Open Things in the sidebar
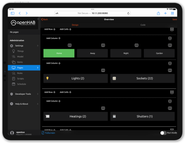The height and width of the screenshot is (143, 185). pos(24,51)
